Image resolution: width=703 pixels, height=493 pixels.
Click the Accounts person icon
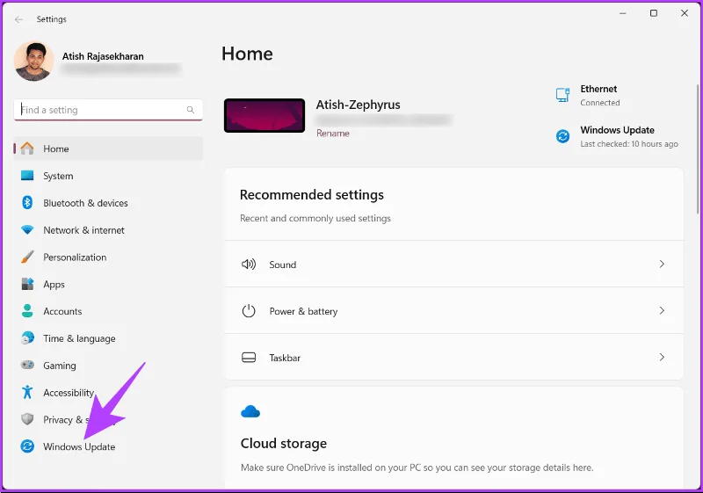[x=27, y=310]
